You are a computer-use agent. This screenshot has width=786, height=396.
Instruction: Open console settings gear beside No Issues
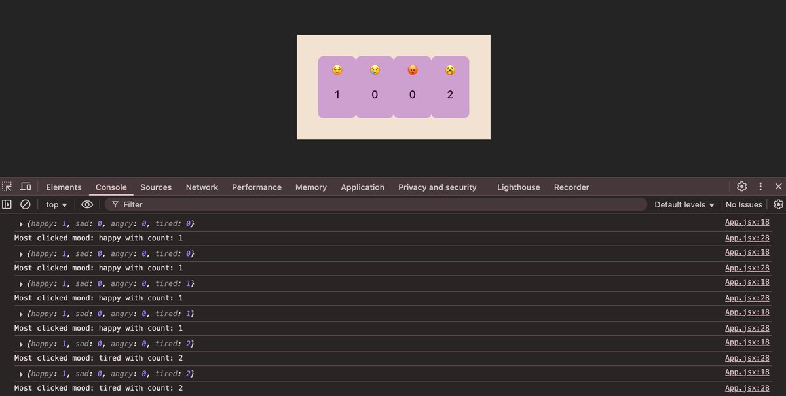[x=778, y=204]
